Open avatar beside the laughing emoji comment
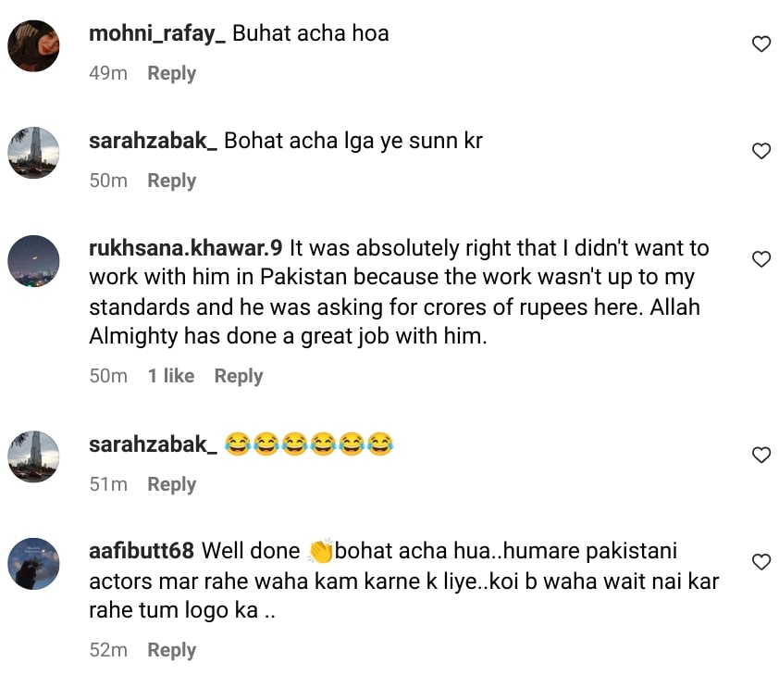The width and height of the screenshot is (779, 675). click(33, 456)
